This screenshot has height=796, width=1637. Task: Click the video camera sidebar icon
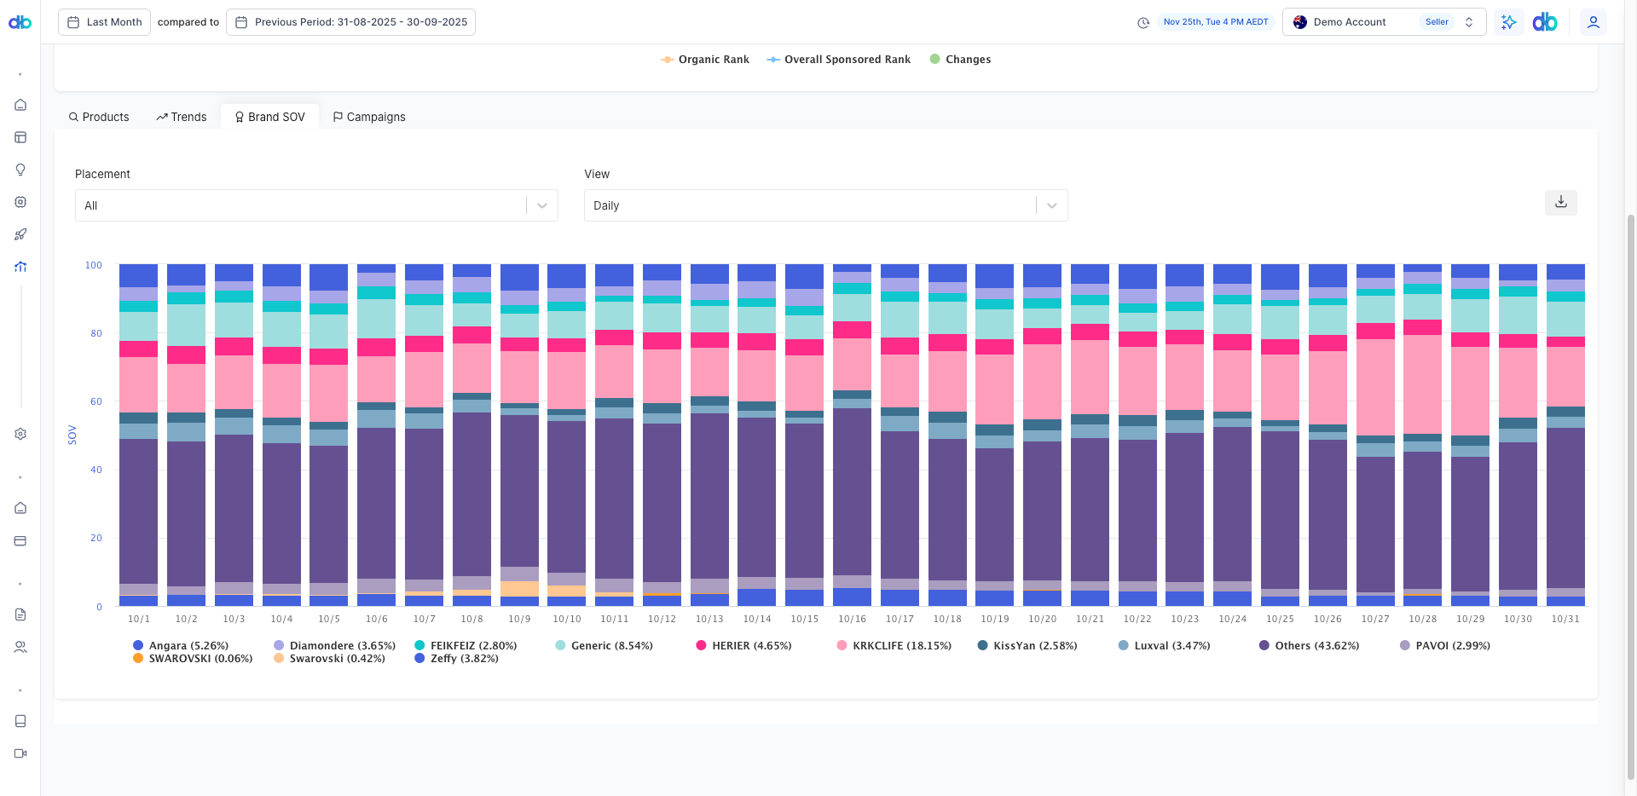pyautogui.click(x=20, y=753)
